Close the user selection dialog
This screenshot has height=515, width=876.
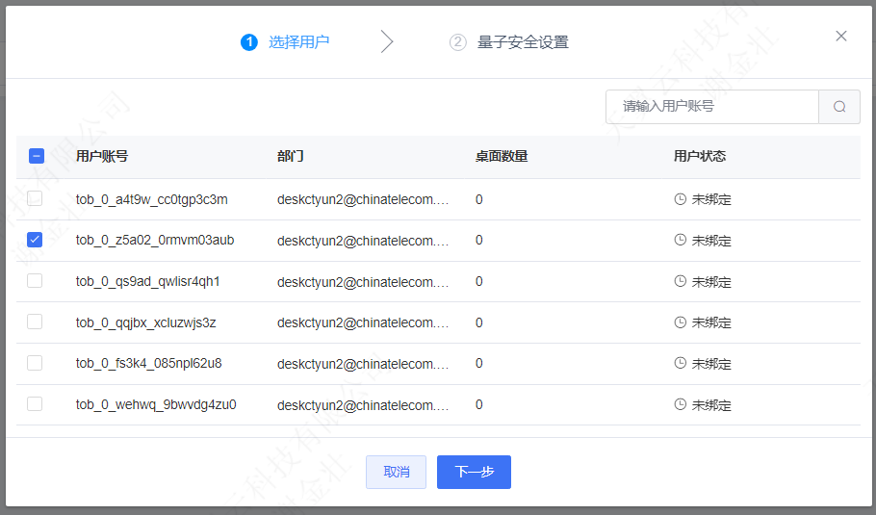pyautogui.click(x=841, y=37)
